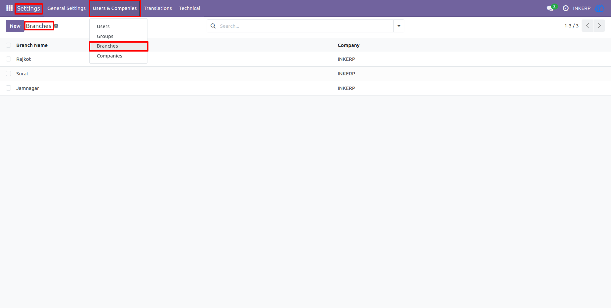
Task: Click the Branches breadcrumb title
Action: [39, 26]
